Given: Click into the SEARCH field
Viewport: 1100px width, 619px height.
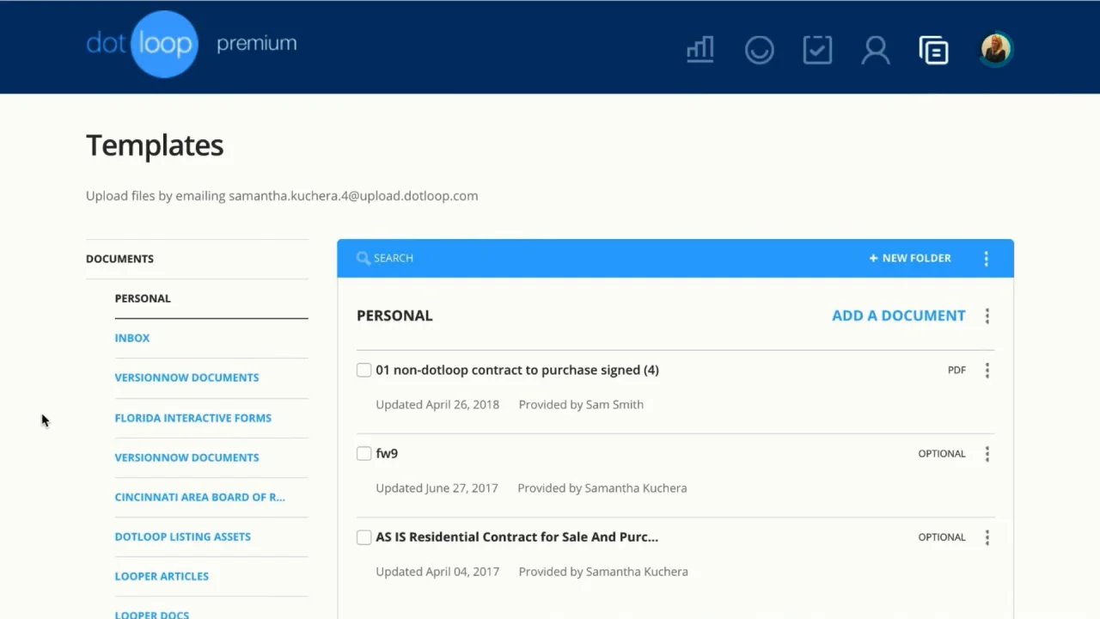Looking at the screenshot, I should point(602,258).
